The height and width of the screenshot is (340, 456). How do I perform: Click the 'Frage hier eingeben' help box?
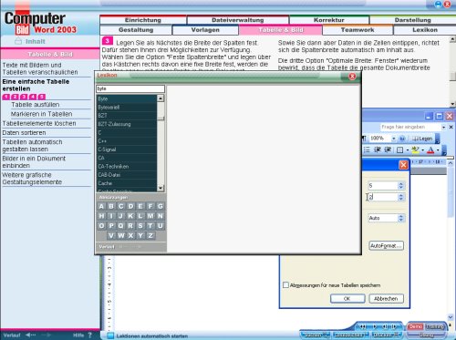(410, 127)
